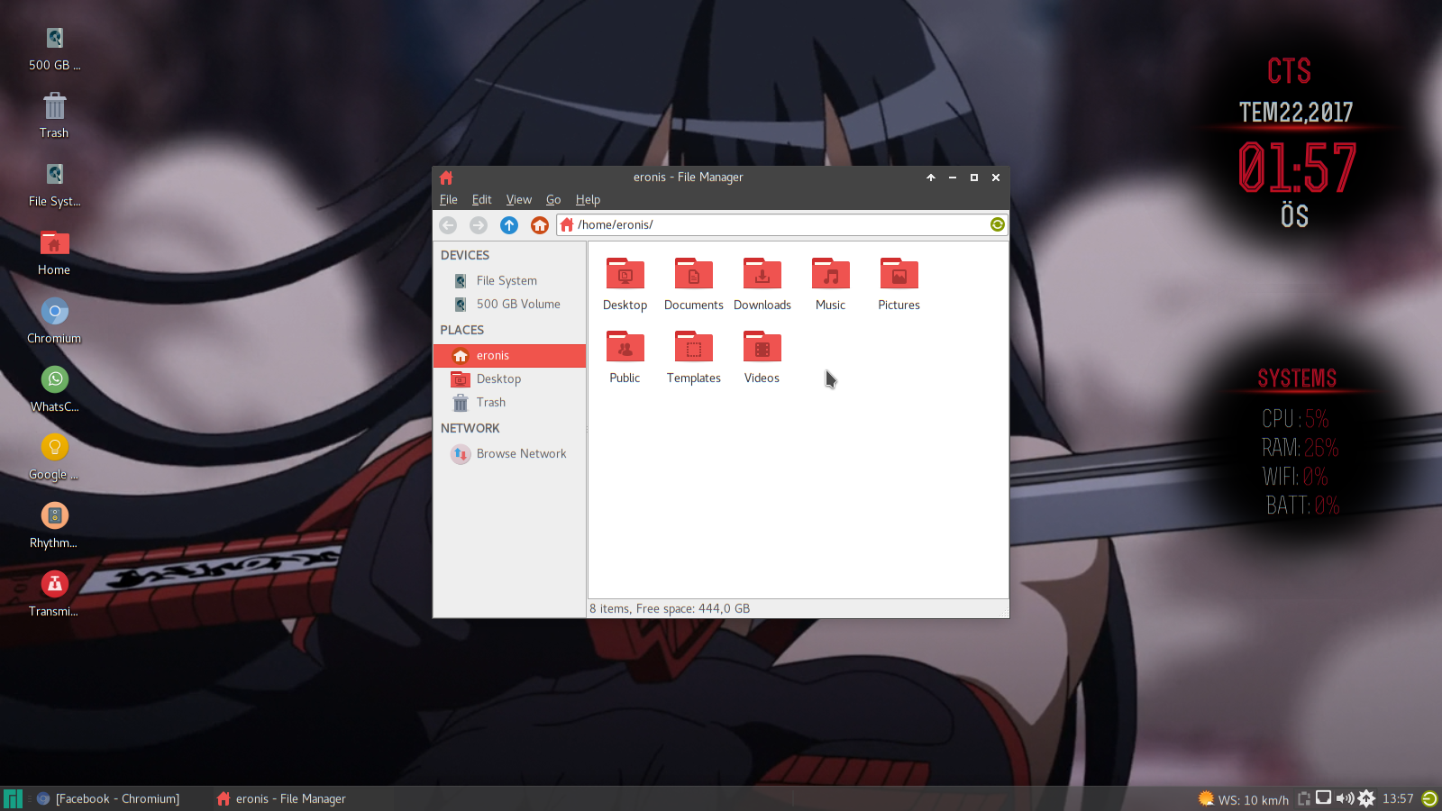This screenshot has width=1442, height=811.
Task: Click the File Manager window menu icon
Action: (446, 178)
